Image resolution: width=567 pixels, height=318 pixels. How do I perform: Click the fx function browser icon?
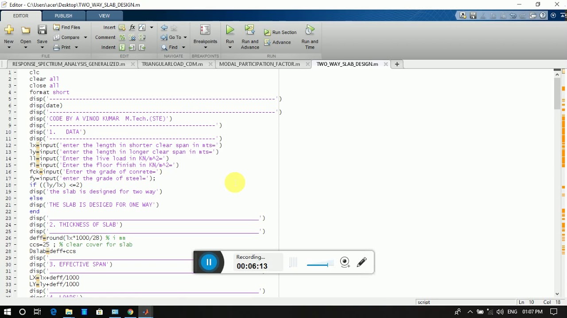pyautogui.click(x=132, y=27)
